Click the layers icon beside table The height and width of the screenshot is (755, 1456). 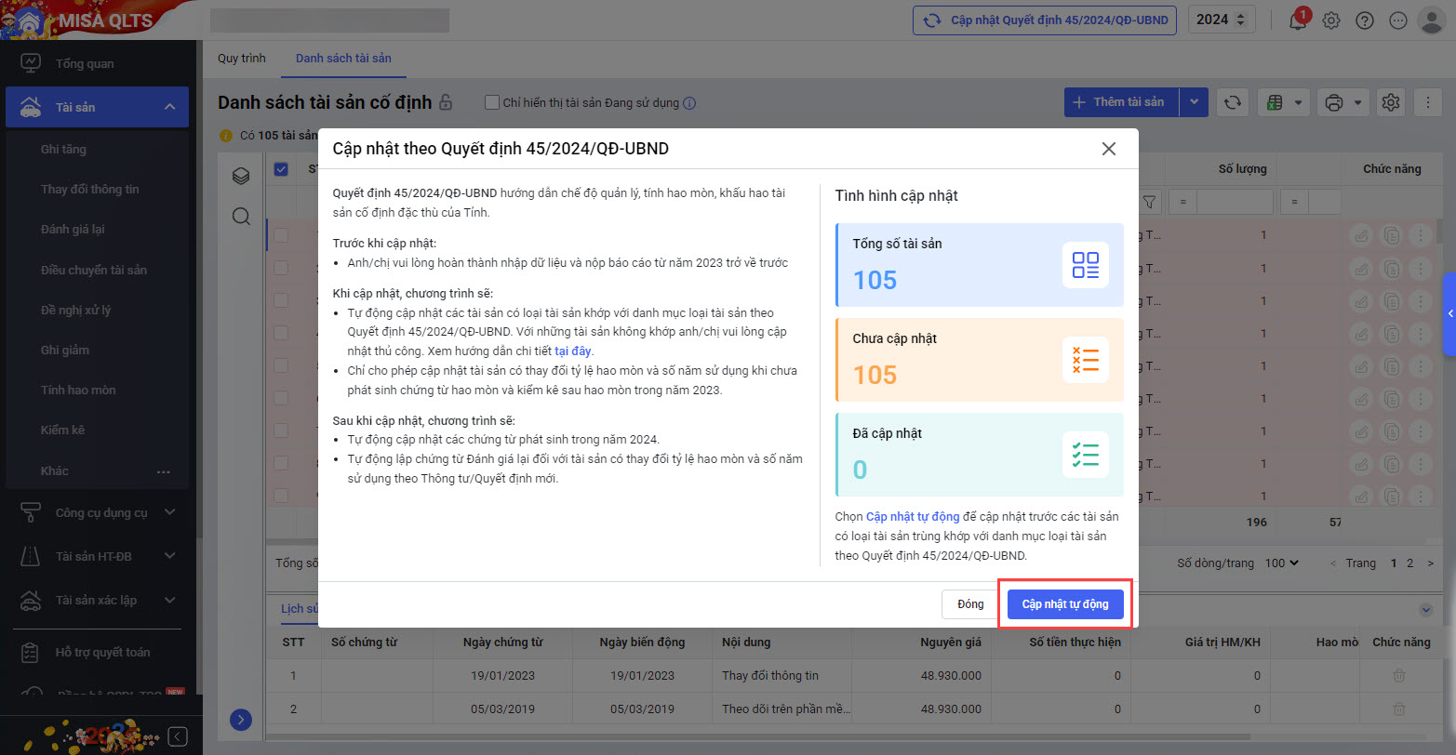tap(241, 176)
